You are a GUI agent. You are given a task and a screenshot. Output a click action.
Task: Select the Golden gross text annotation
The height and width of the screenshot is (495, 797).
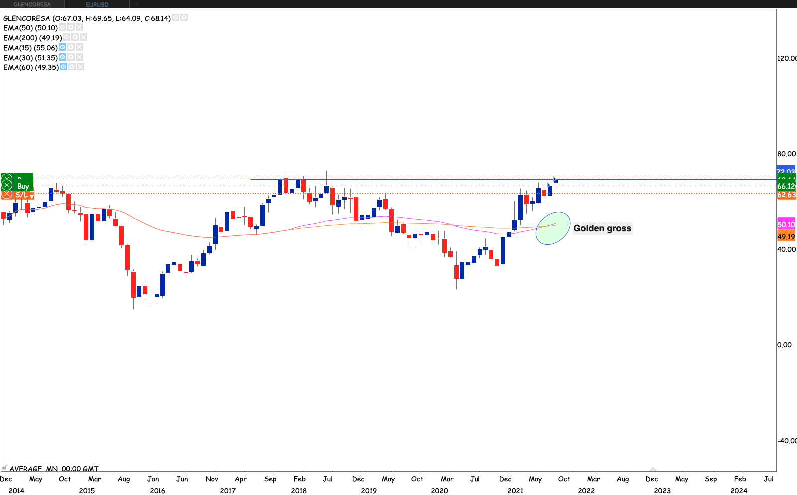click(x=602, y=228)
